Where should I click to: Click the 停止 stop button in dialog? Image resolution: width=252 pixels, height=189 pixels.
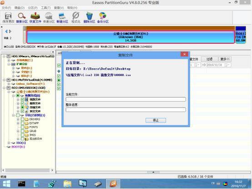tap(156, 120)
